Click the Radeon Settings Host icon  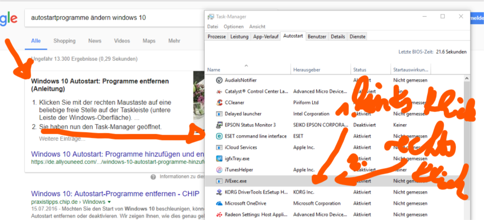[x=219, y=215]
